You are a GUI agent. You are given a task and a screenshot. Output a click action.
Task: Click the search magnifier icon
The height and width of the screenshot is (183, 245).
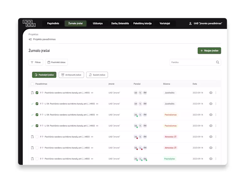(217, 62)
